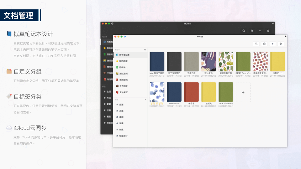Open 回收站 trash in the sidebar
301x169 pixels.
pos(123,67)
